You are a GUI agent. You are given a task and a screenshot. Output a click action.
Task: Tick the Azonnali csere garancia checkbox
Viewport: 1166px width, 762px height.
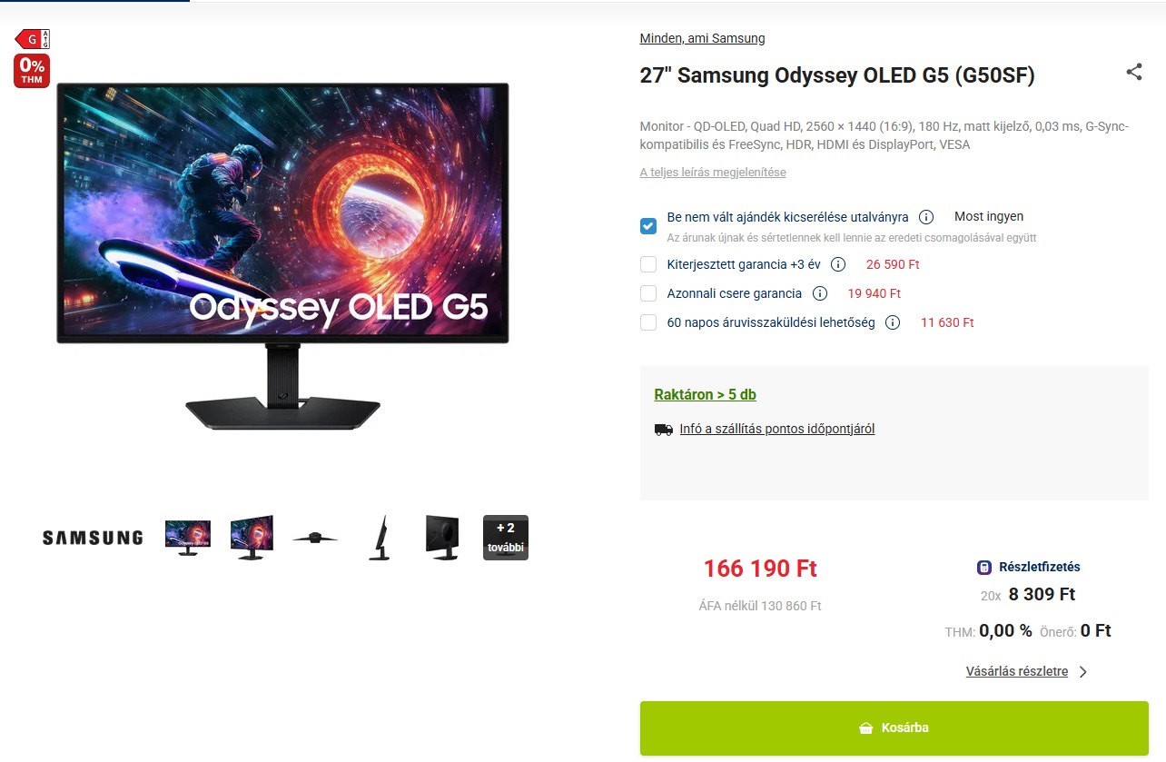[648, 293]
